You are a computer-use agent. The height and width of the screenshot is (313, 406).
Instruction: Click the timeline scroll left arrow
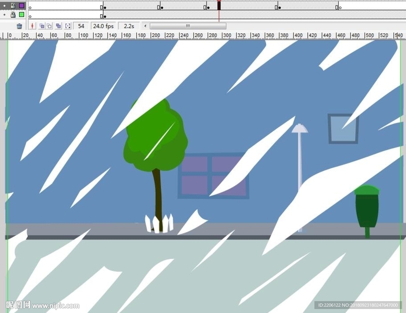(x=145, y=26)
